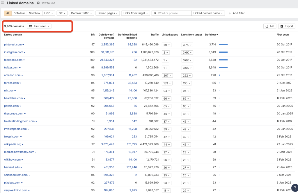The height and width of the screenshot is (193, 298).
Task: Click the calendar icon in First seen
Action: (x=31, y=26)
